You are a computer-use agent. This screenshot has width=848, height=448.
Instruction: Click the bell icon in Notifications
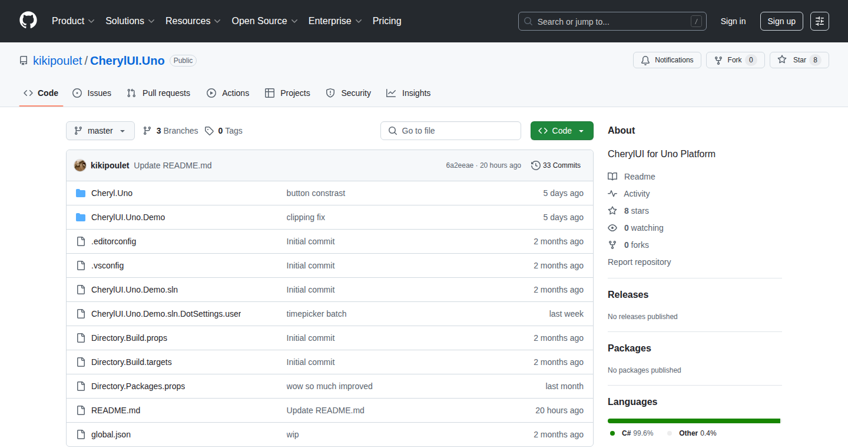(645, 60)
